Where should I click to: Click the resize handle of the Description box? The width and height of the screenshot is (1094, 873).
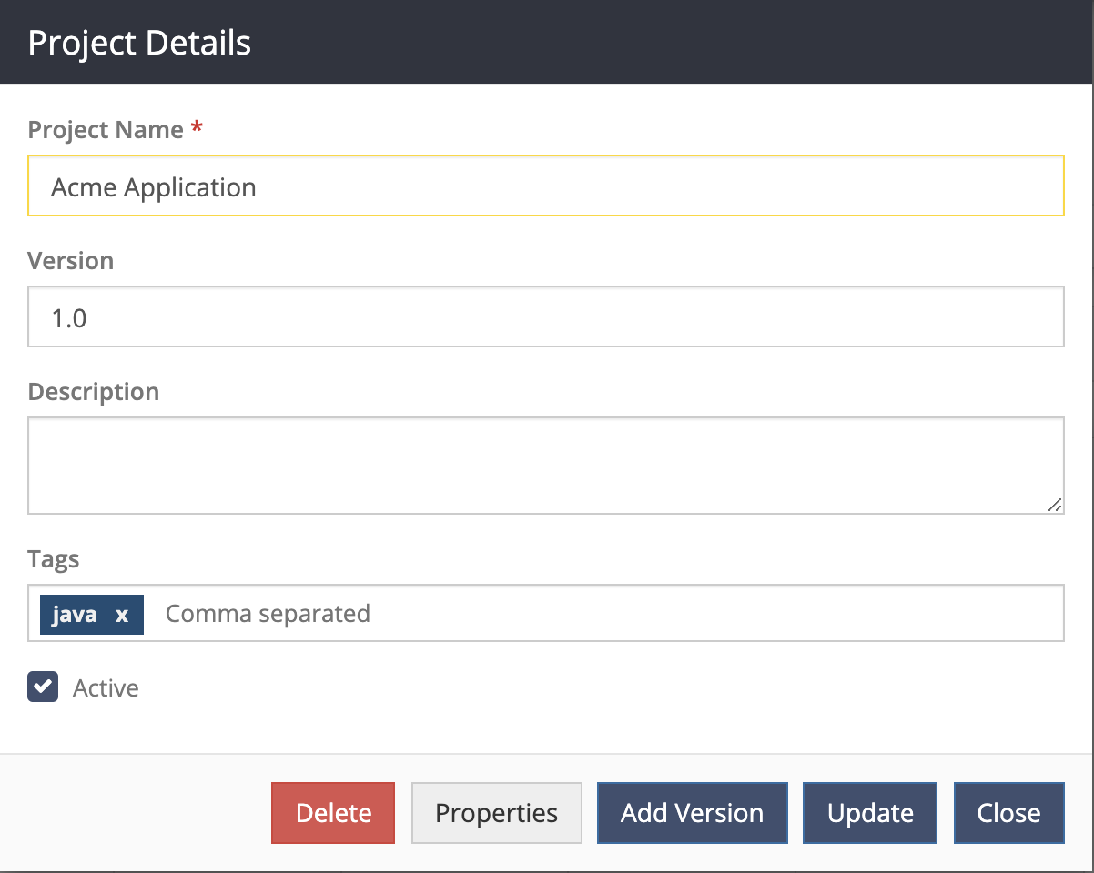(1056, 507)
